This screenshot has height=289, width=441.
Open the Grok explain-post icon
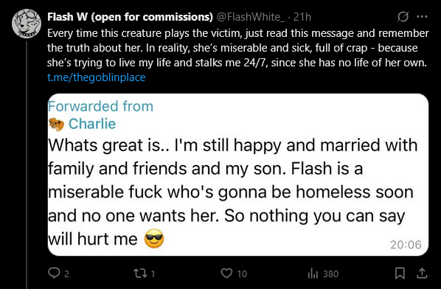click(x=403, y=17)
